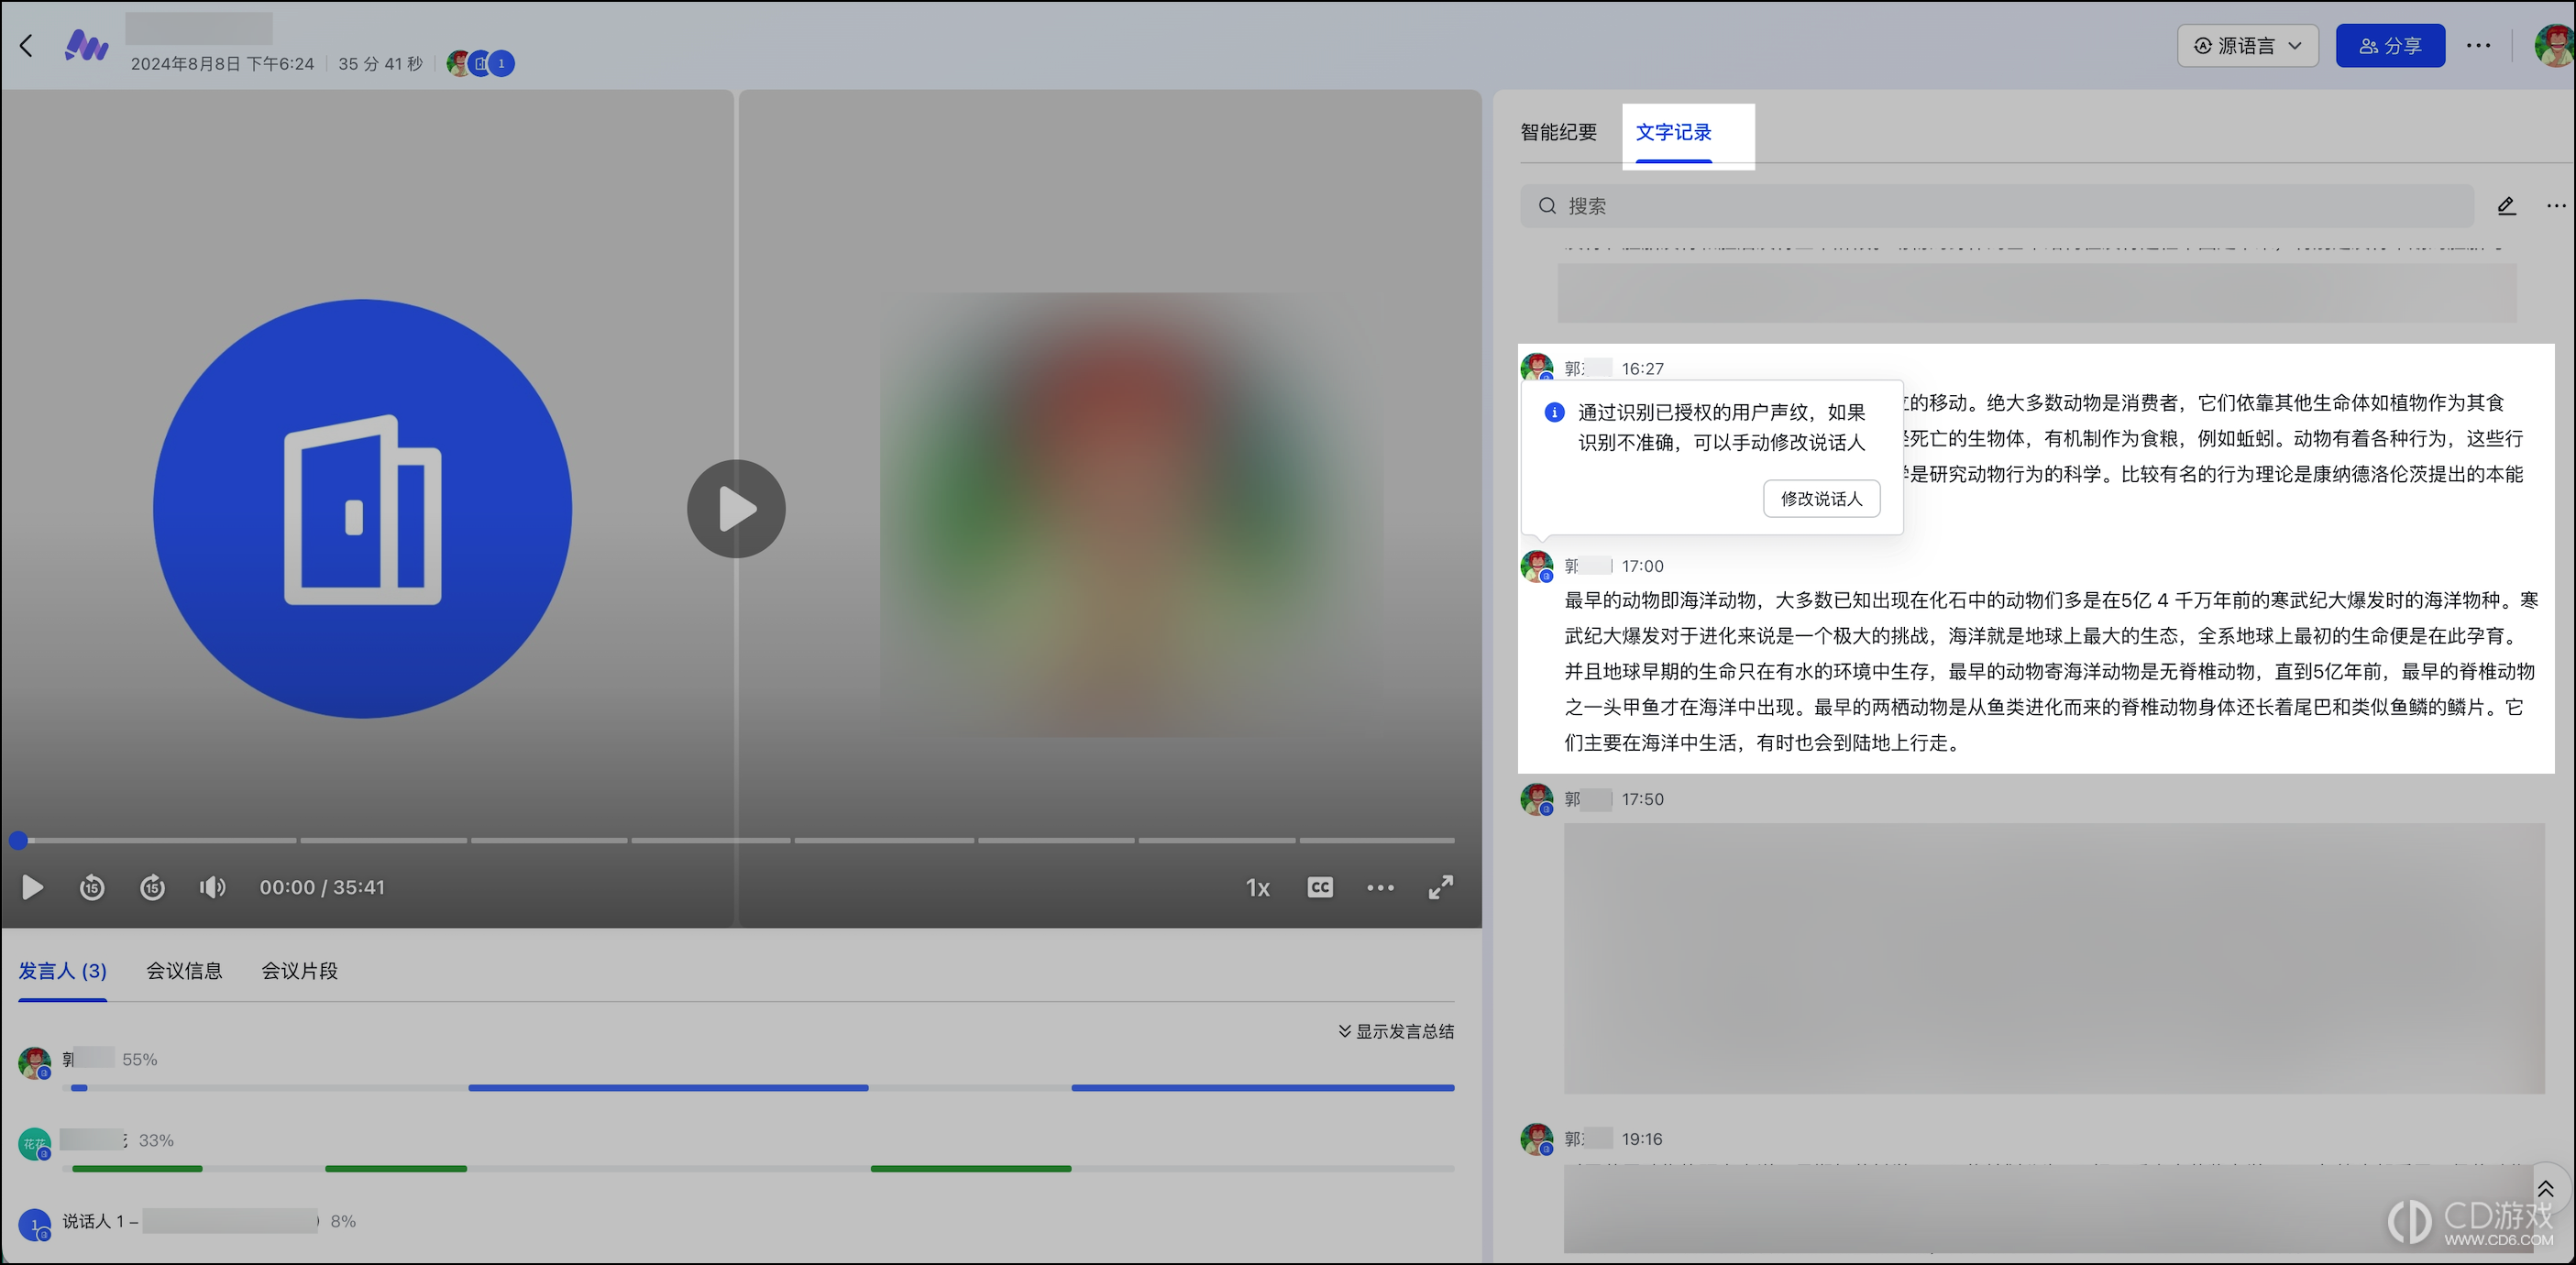Click the 搜索 transcript search field
2576x1265 pixels.
(1997, 205)
